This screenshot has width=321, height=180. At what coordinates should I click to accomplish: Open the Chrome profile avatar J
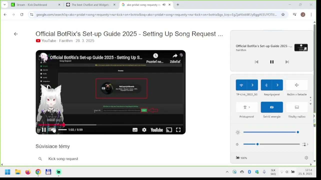[x=303, y=15]
